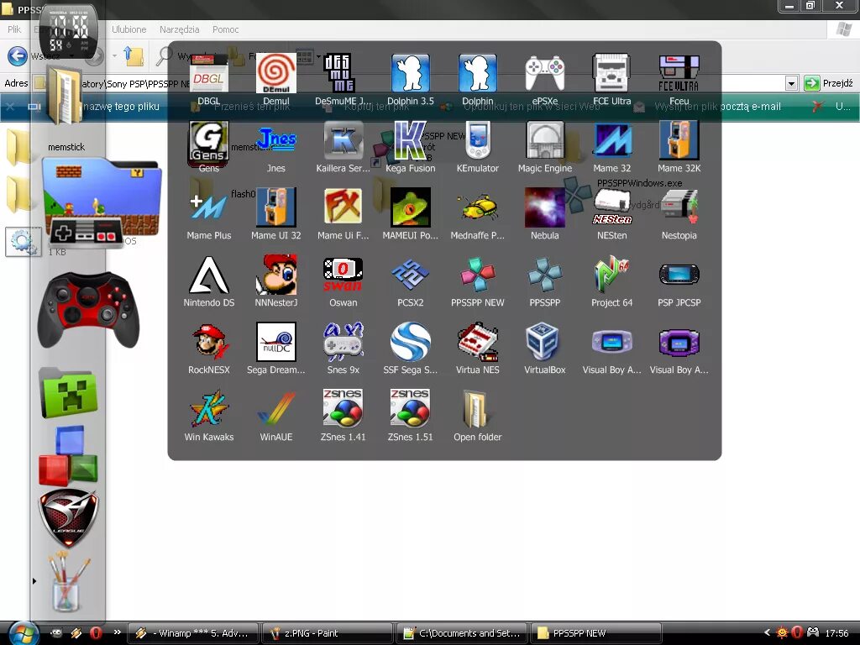860x645 pixels.
Task: Open the Gens emulator
Action: click(x=208, y=141)
